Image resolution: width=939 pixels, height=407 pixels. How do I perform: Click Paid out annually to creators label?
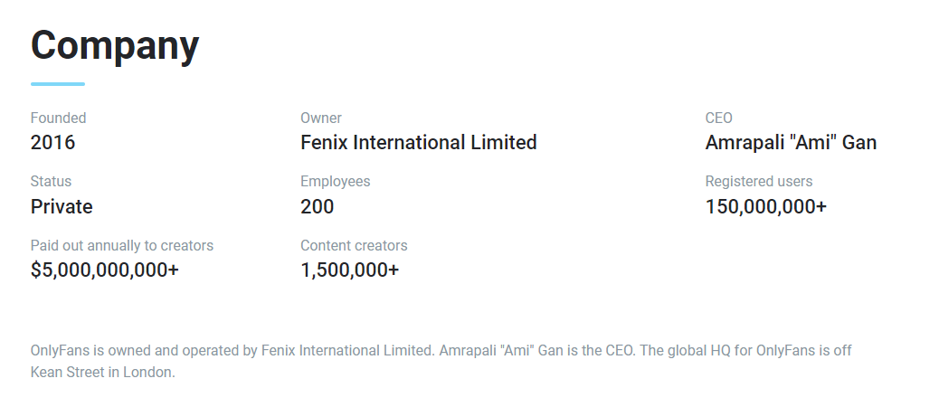(x=121, y=245)
